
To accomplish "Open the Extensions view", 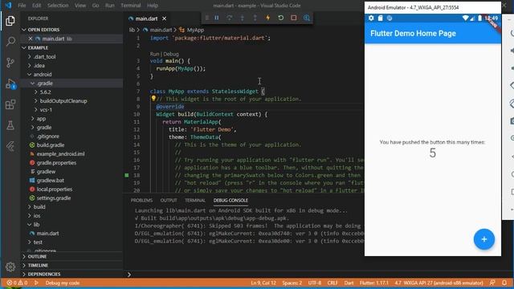I will click(x=10, y=104).
